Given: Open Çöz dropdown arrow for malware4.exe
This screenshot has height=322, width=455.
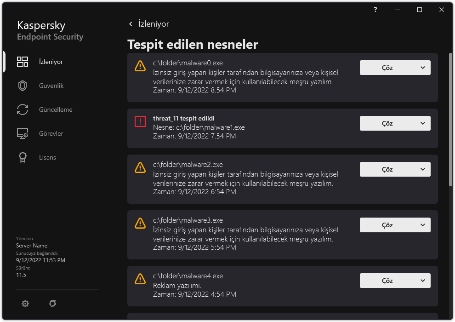Looking at the screenshot, I should point(422,281).
